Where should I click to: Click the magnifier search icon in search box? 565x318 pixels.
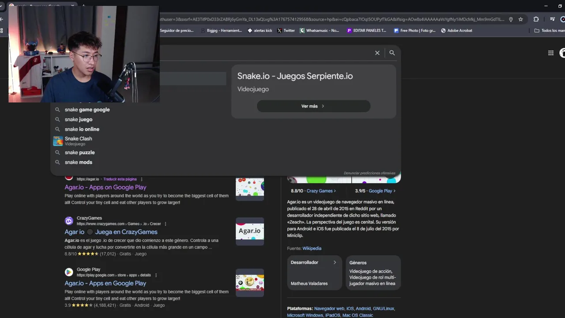click(x=392, y=53)
